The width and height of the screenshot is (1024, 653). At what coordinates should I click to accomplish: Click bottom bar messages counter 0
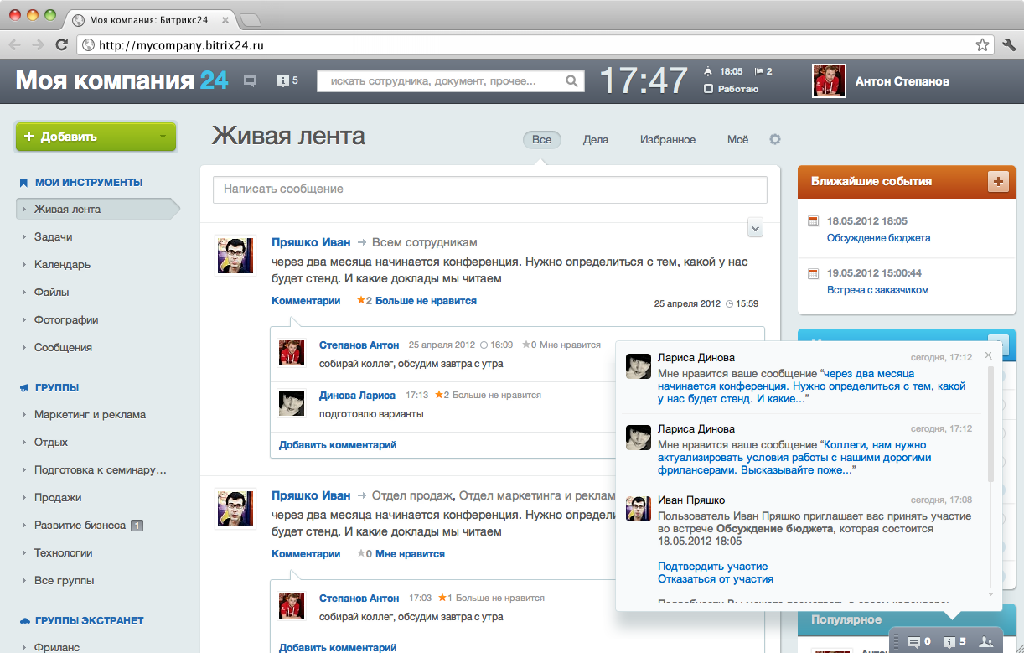pos(919,642)
